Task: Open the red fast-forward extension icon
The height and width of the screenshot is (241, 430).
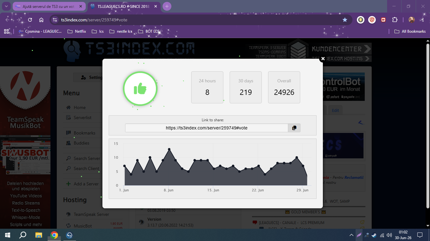Action: pos(383,20)
